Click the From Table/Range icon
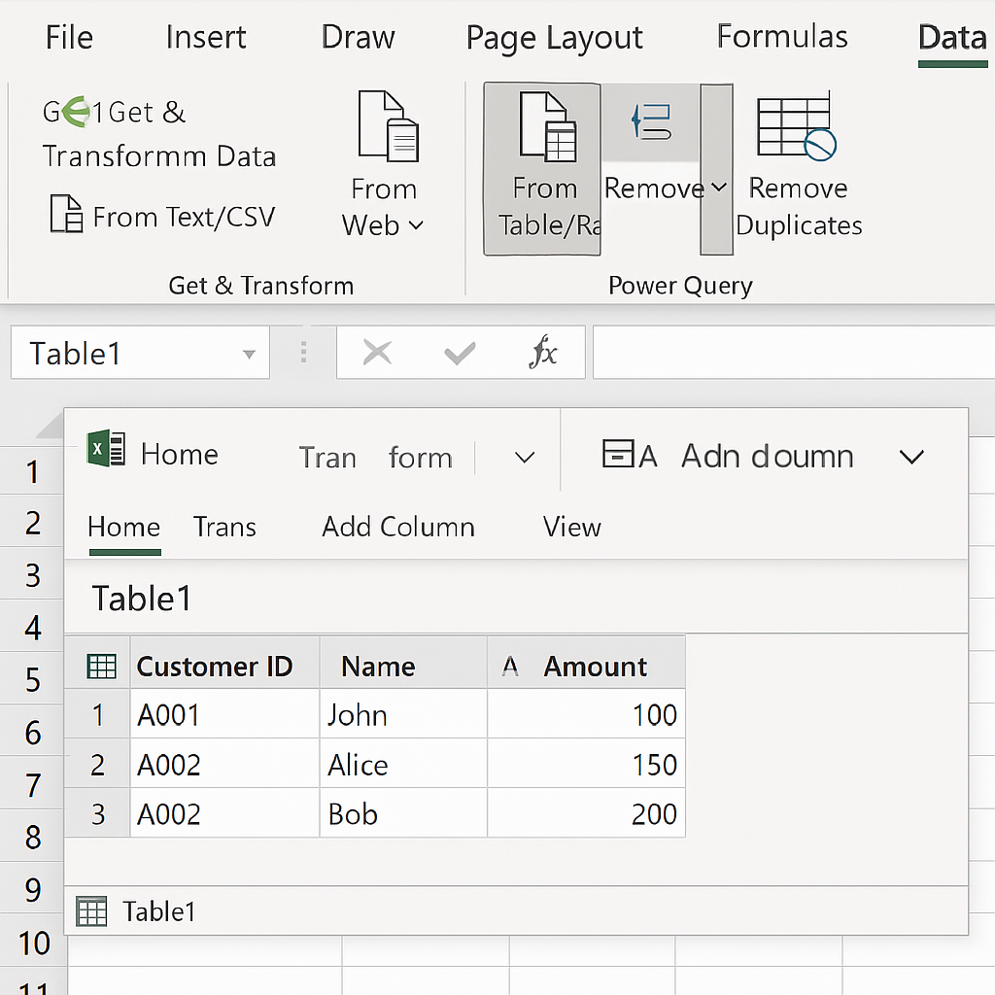Viewport: 995px width, 995px height. tap(547, 127)
